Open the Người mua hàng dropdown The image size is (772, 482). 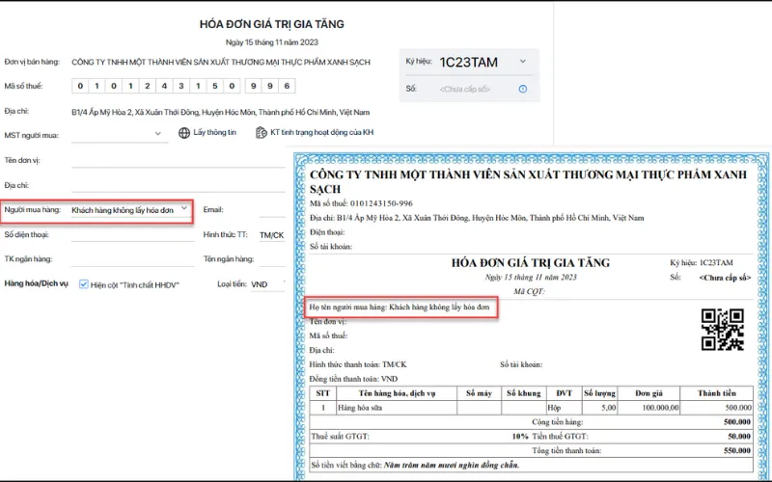(x=183, y=209)
